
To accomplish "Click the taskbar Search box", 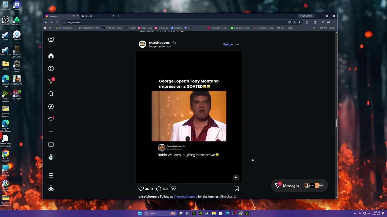I will [160, 213].
